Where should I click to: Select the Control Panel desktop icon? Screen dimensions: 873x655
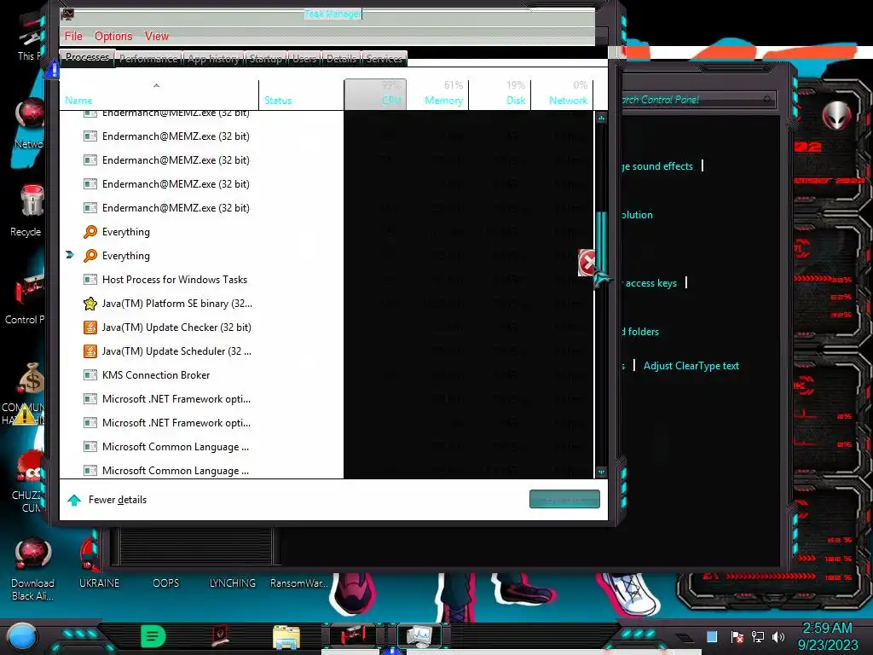coord(30,288)
